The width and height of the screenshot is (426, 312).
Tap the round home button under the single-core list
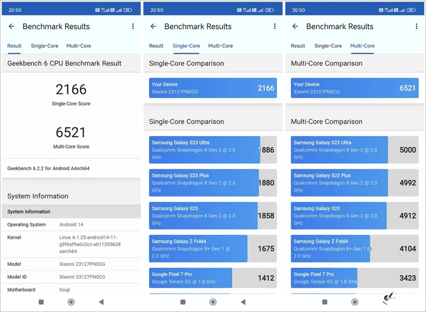point(213,302)
